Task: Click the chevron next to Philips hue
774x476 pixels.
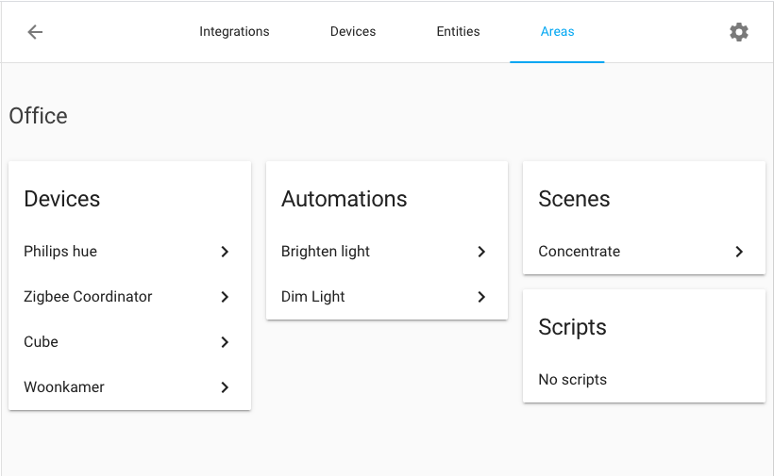Action: [225, 252]
